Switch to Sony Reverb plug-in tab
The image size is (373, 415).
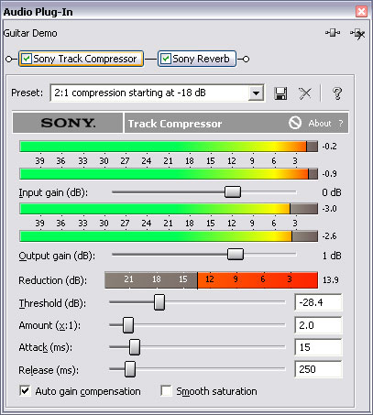[197, 59]
